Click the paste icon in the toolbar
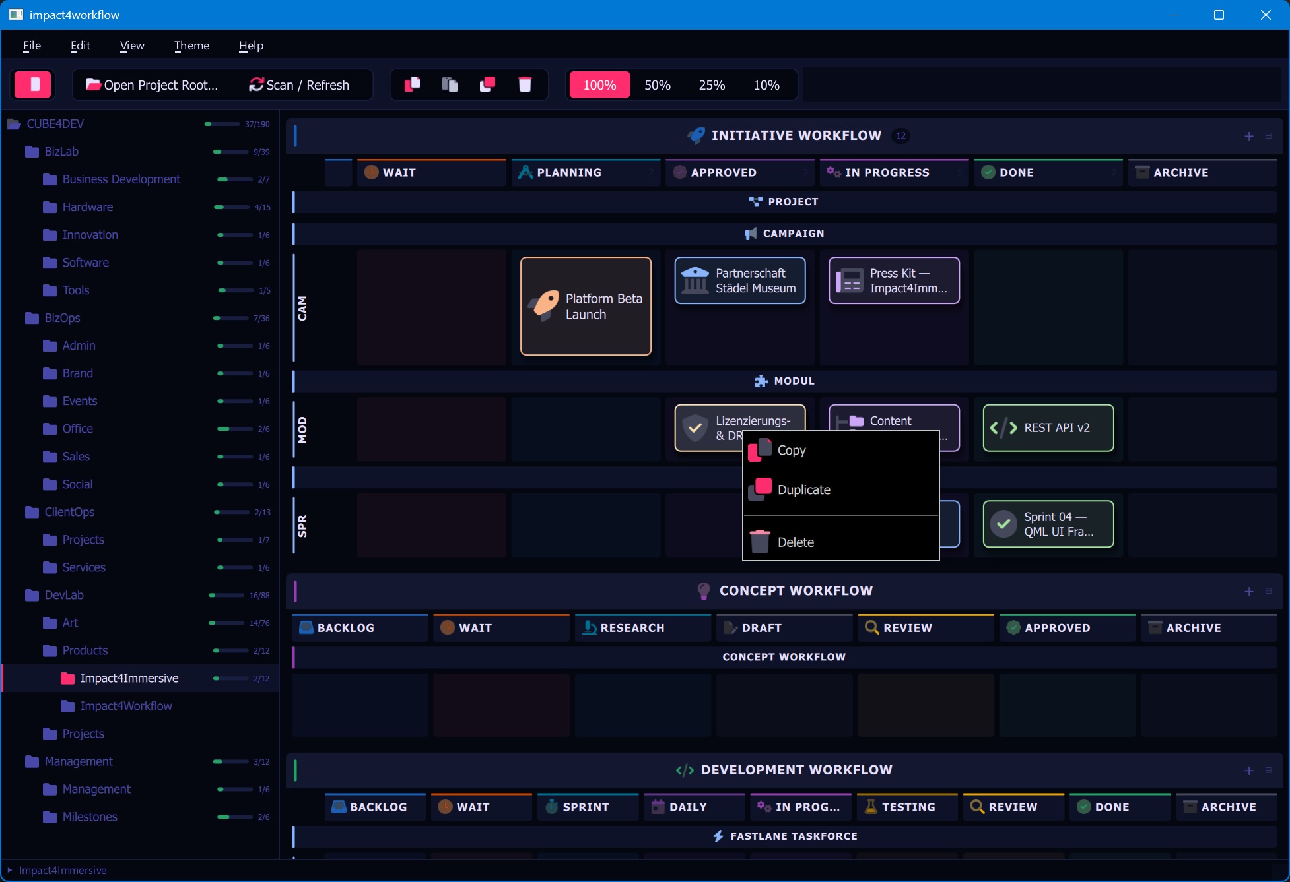Screen dimensions: 1290x882 point(450,84)
